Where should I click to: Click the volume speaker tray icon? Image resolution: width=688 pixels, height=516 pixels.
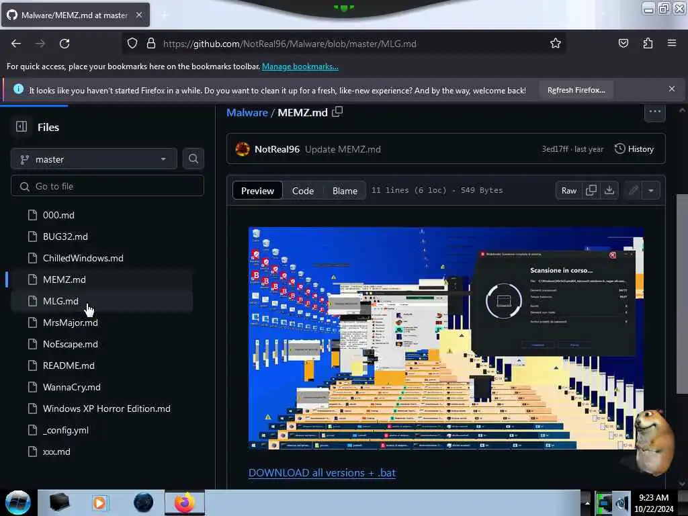pos(621,503)
